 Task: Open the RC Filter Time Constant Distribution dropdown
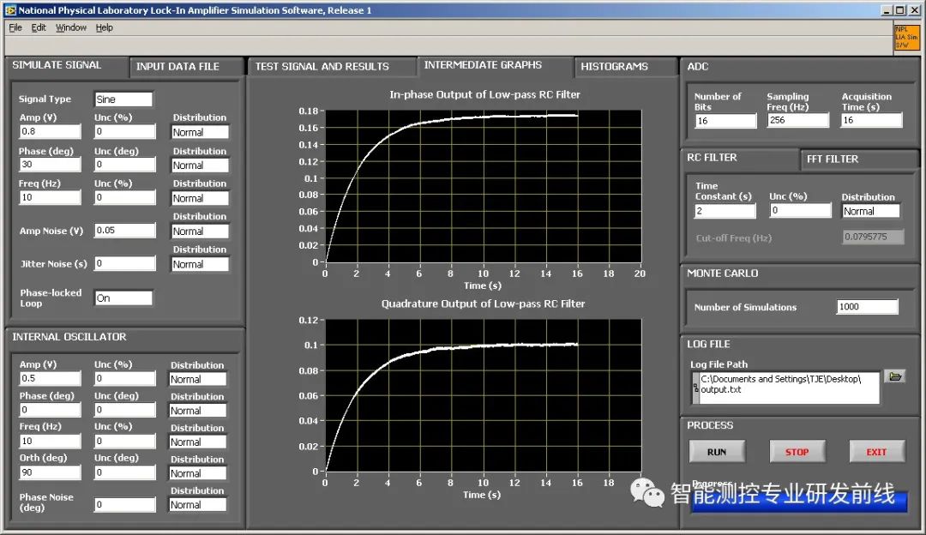(870, 212)
